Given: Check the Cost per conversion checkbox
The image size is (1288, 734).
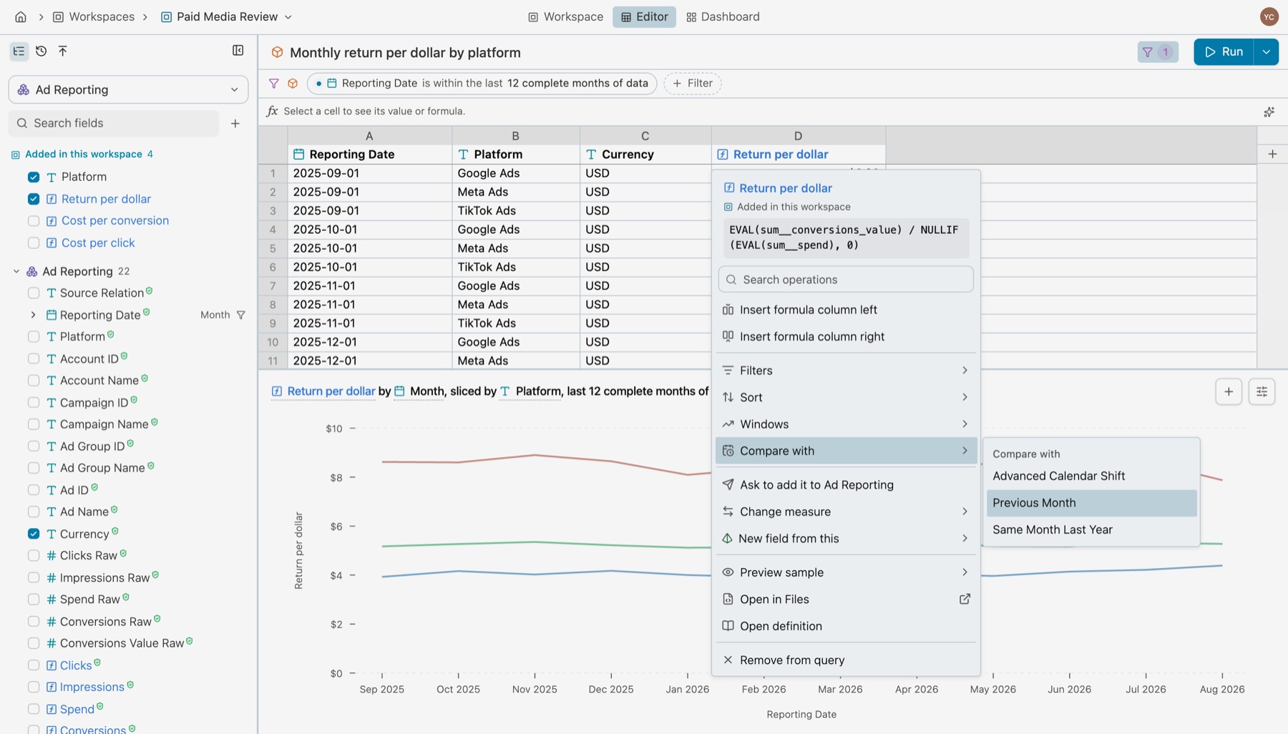Looking at the screenshot, I should pyautogui.click(x=34, y=221).
